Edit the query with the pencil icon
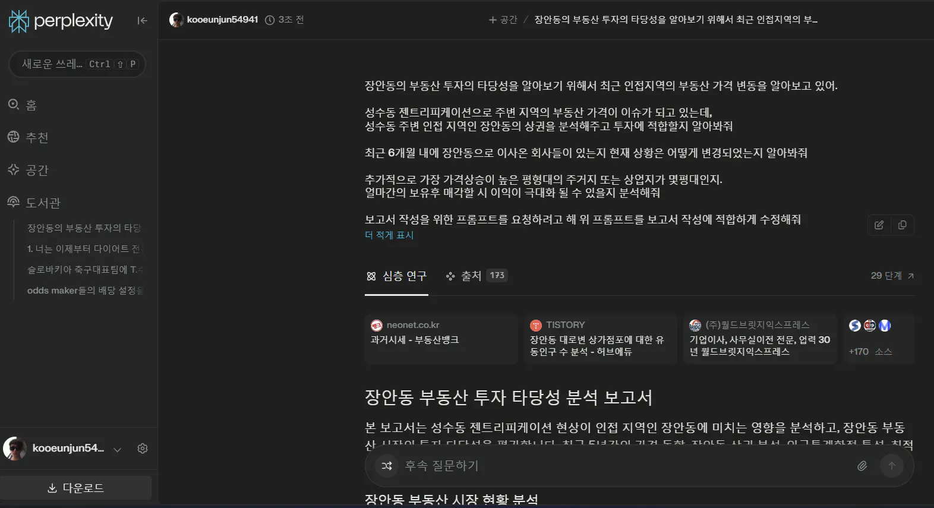This screenshot has height=508, width=934. coord(879,225)
